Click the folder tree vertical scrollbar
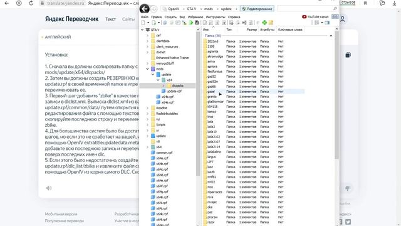This screenshot has width=401, height=226. (x=198, y=104)
